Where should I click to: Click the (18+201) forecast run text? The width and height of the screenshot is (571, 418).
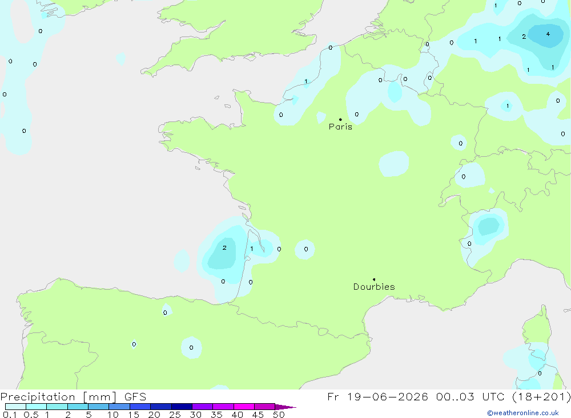point(541,396)
